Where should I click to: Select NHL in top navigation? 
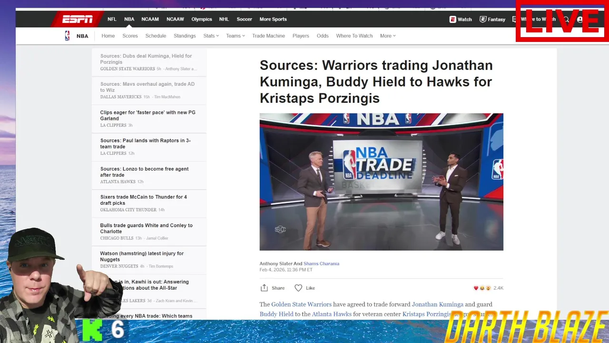(x=224, y=20)
